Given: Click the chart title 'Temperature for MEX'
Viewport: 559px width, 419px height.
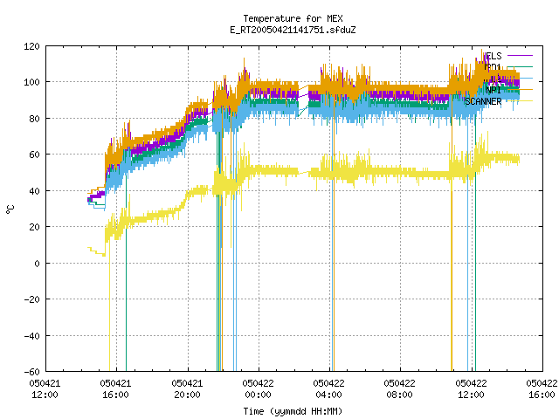Looking at the screenshot, I should point(293,18).
